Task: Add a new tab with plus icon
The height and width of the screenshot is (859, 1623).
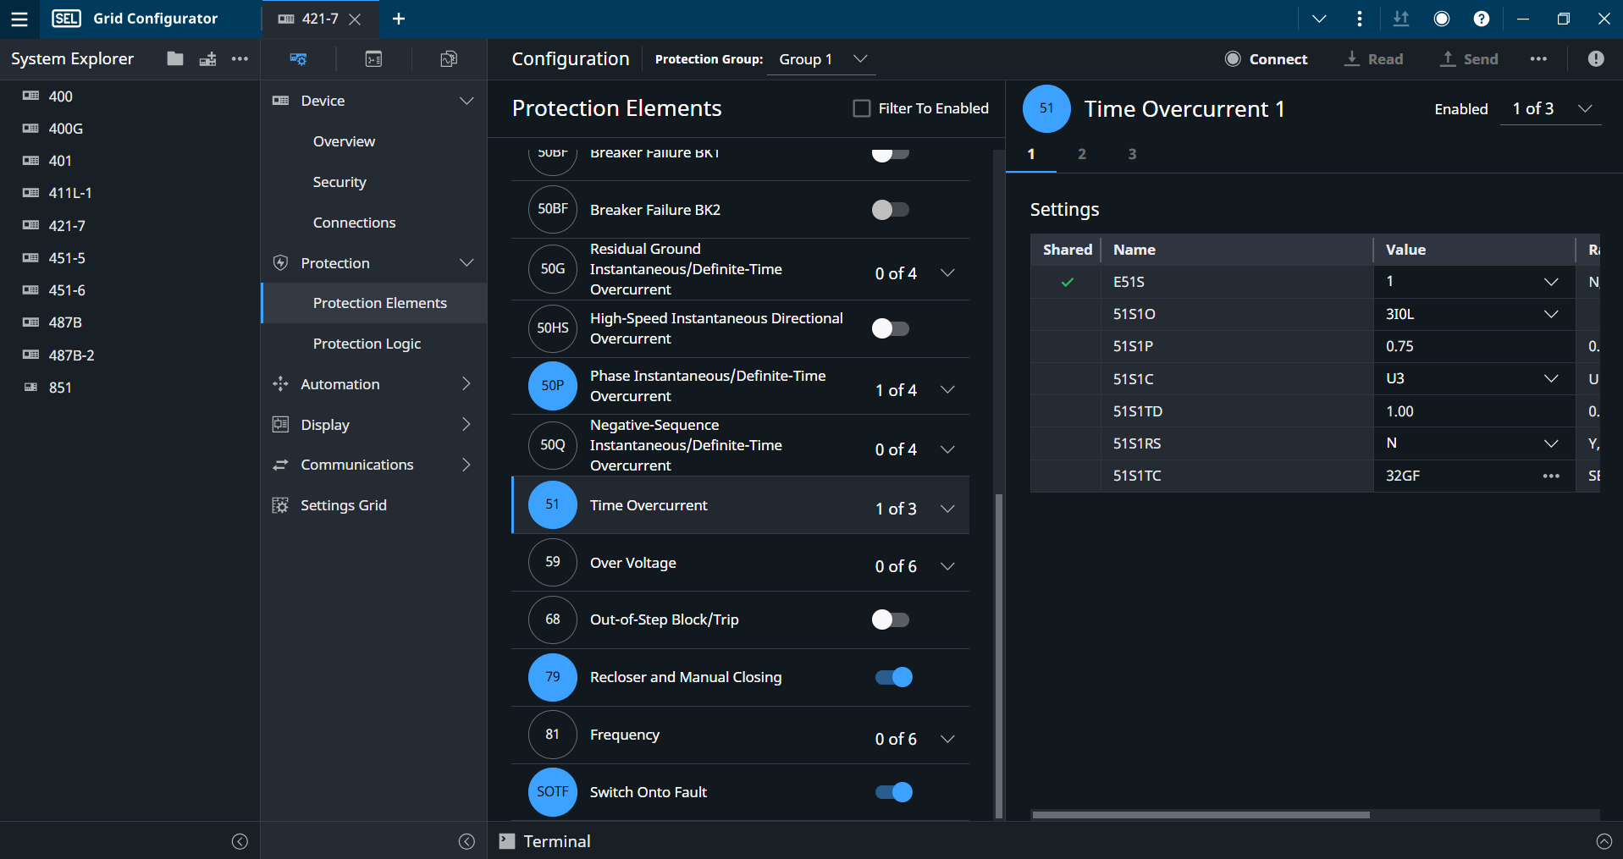Action: (x=399, y=19)
